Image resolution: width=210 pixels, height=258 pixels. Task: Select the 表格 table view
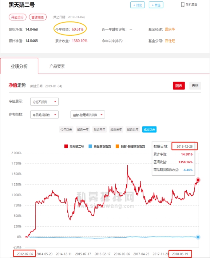coord(195,86)
